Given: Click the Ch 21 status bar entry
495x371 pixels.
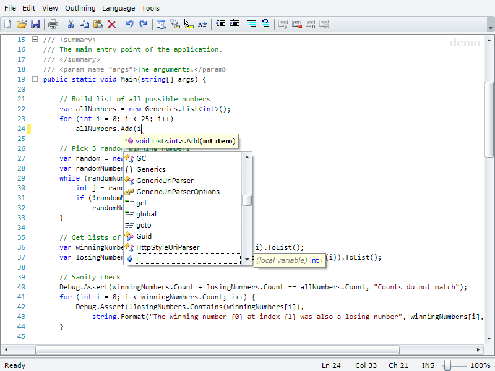Looking at the screenshot, I should click(x=398, y=365).
